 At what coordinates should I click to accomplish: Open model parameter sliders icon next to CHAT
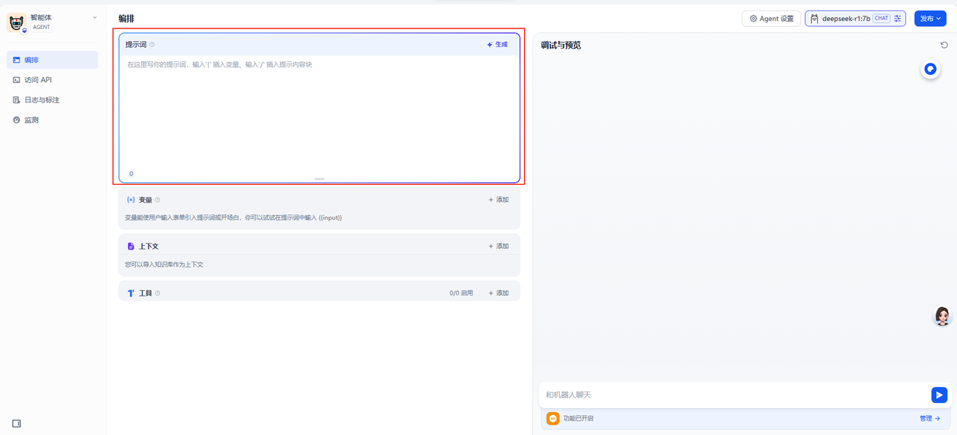point(898,19)
